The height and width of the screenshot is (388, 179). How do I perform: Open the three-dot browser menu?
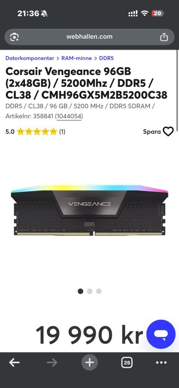point(161,363)
